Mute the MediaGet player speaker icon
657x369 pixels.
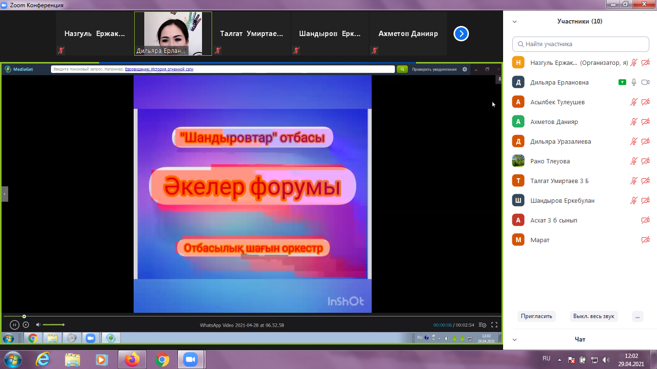[38, 325]
